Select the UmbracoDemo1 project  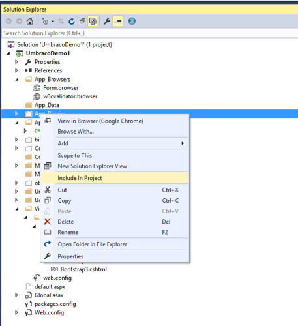[x=48, y=53]
